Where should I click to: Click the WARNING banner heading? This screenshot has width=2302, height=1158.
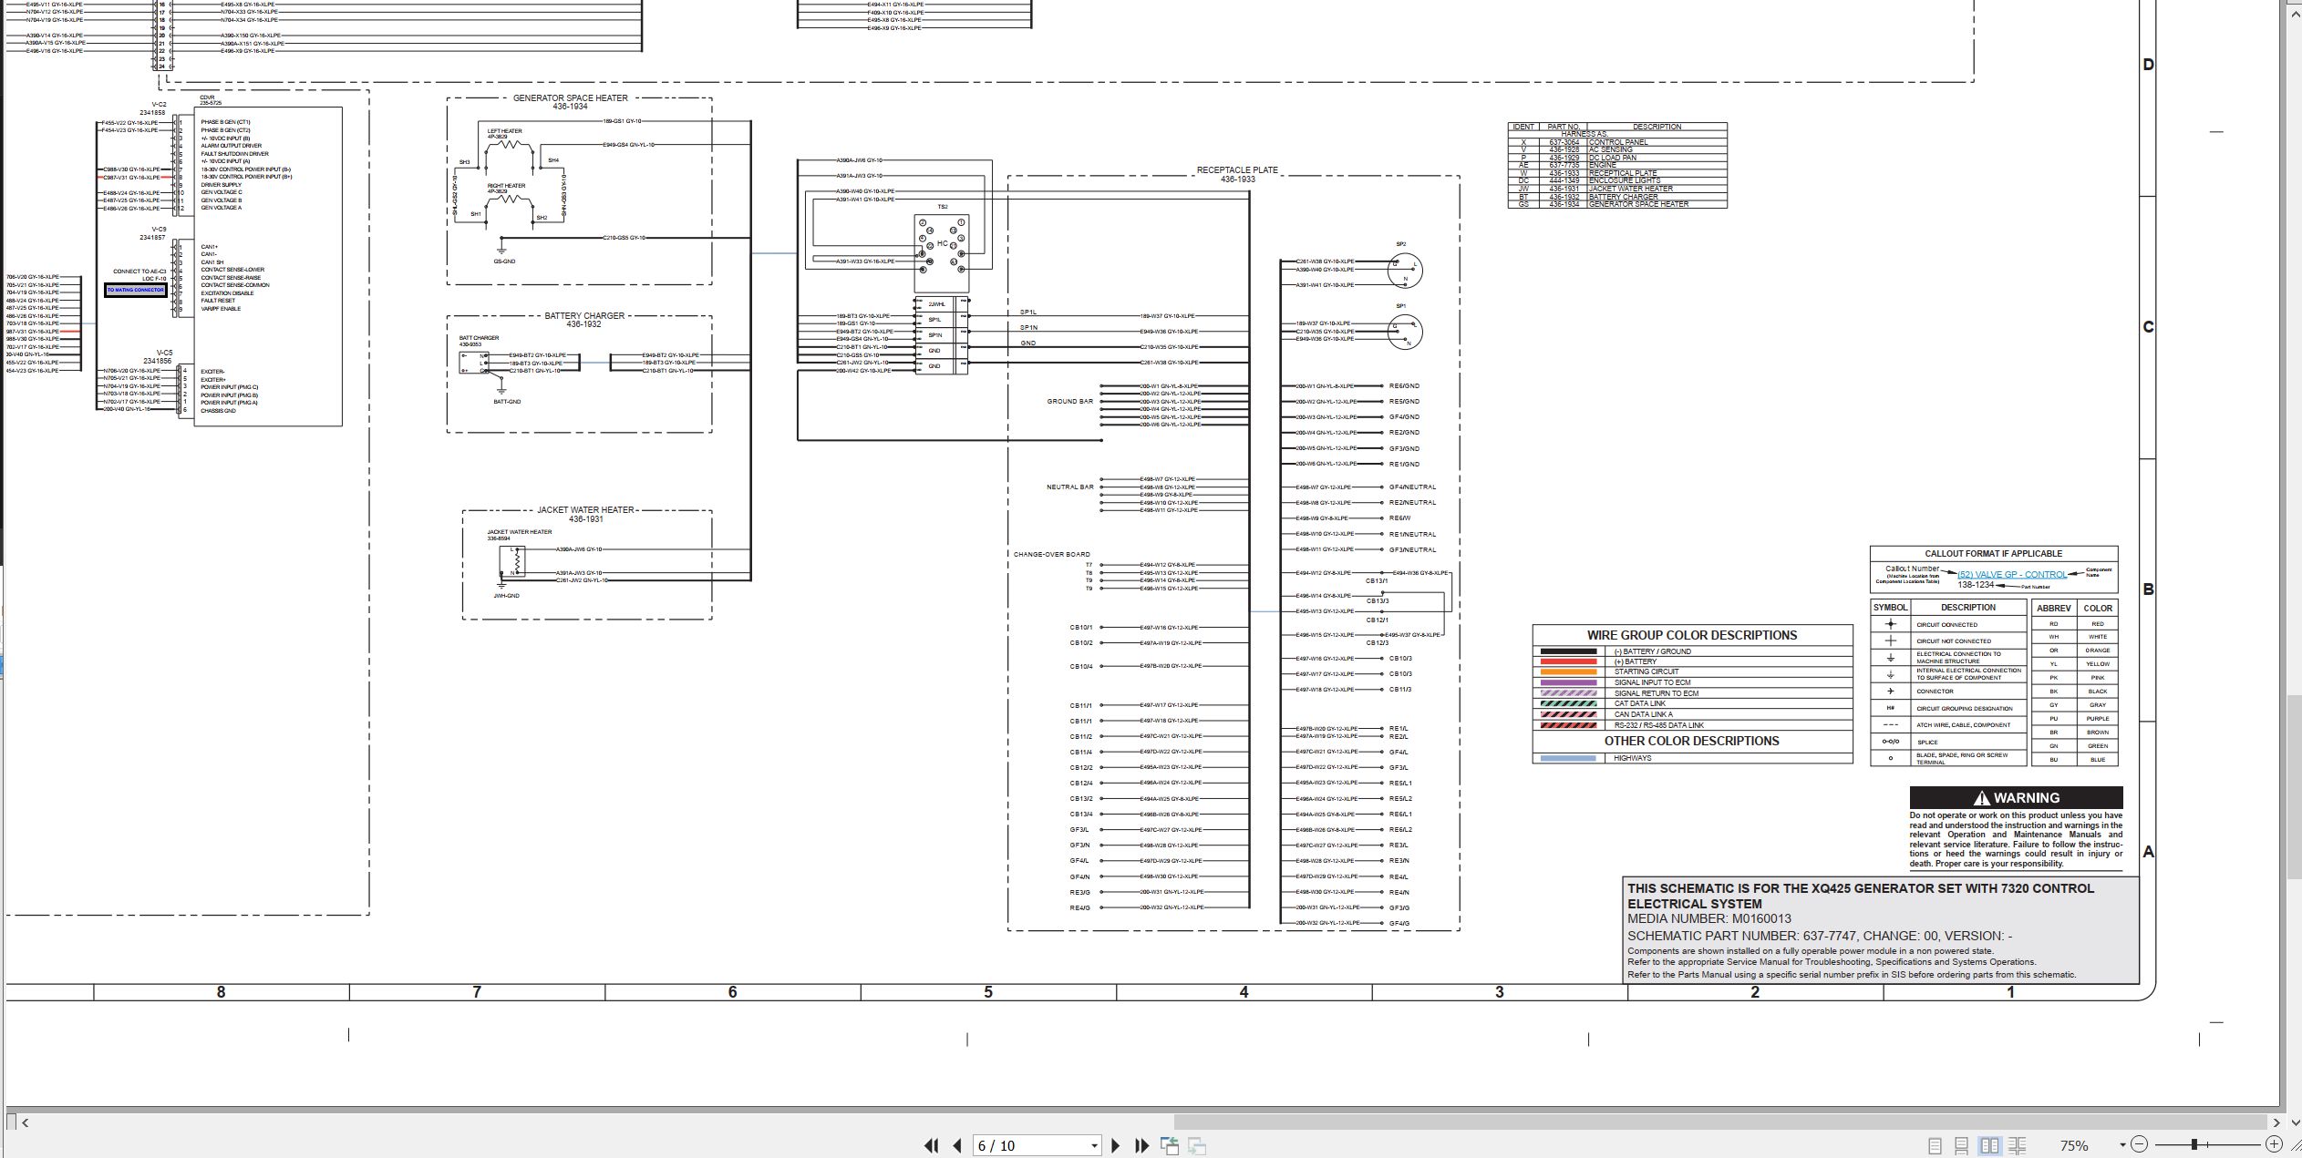(2016, 798)
